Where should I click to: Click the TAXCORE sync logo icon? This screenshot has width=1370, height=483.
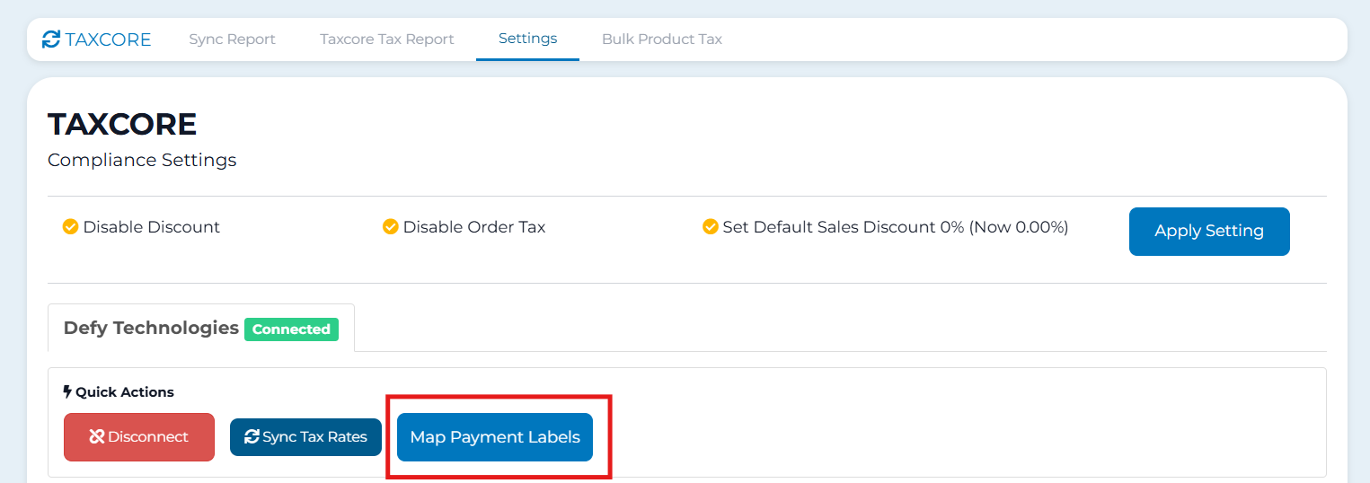tap(51, 40)
